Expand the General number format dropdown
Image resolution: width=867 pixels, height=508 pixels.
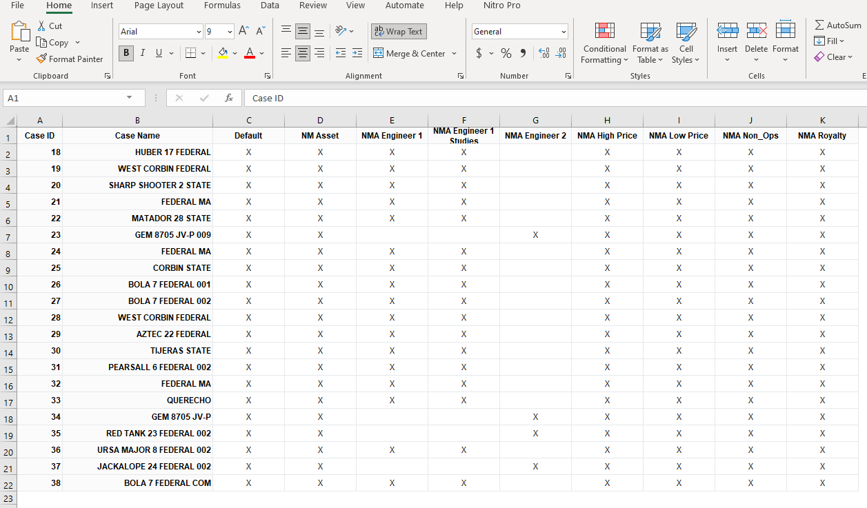pos(564,32)
